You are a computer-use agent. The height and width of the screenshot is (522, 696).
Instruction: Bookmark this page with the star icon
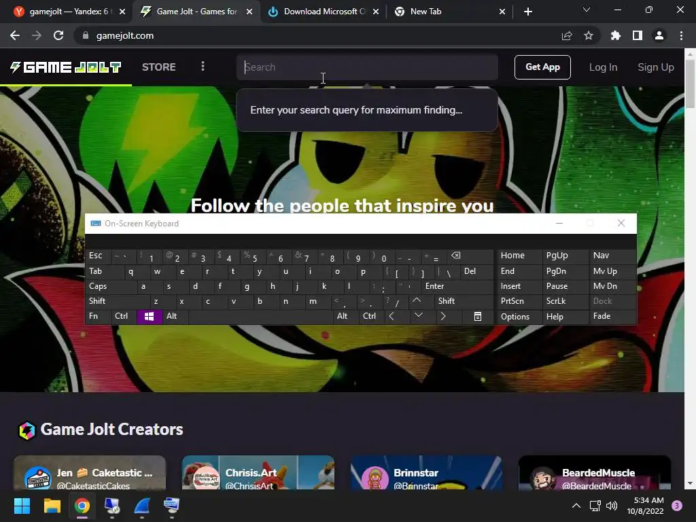[x=589, y=35]
